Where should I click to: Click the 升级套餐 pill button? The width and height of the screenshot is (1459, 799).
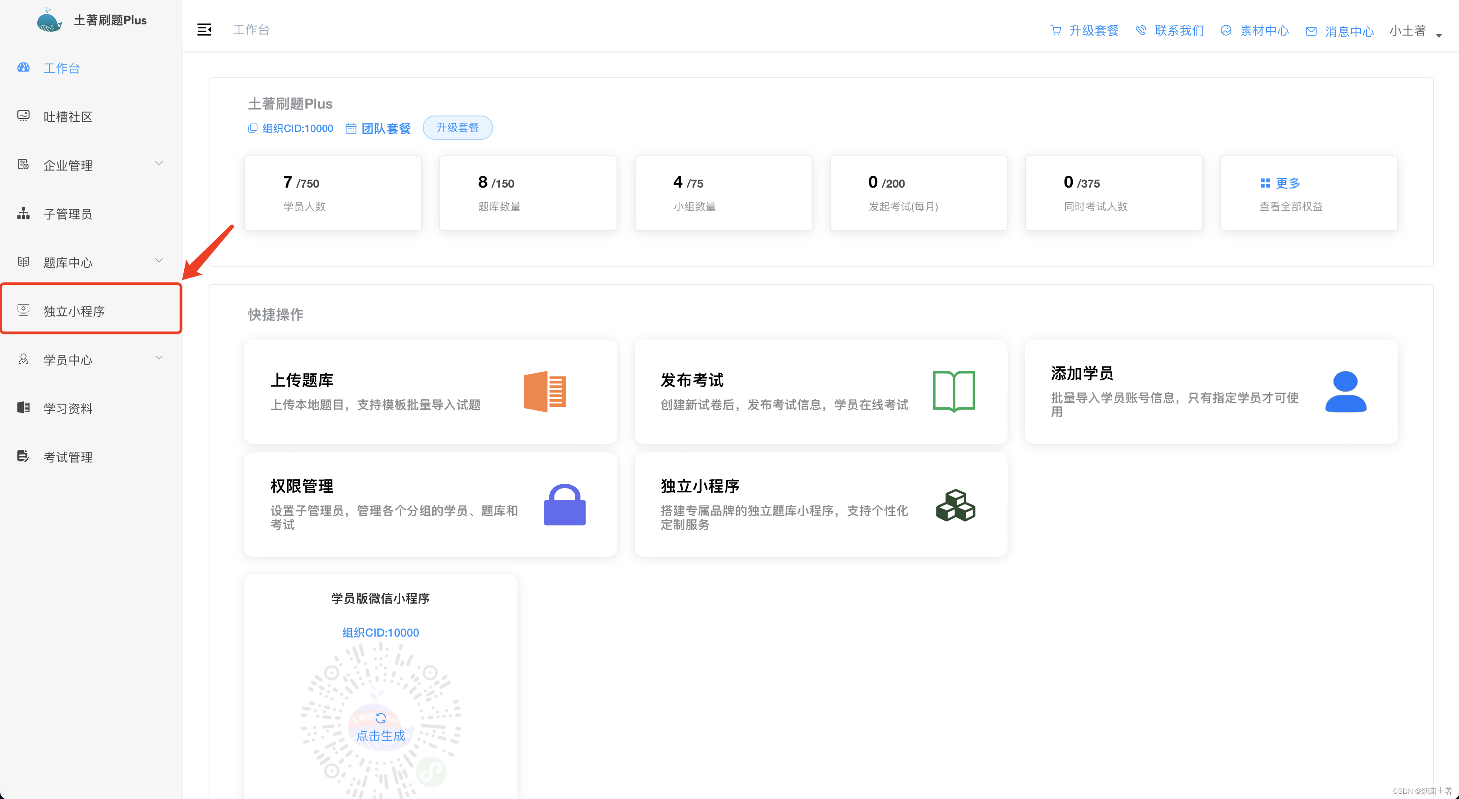(x=458, y=128)
